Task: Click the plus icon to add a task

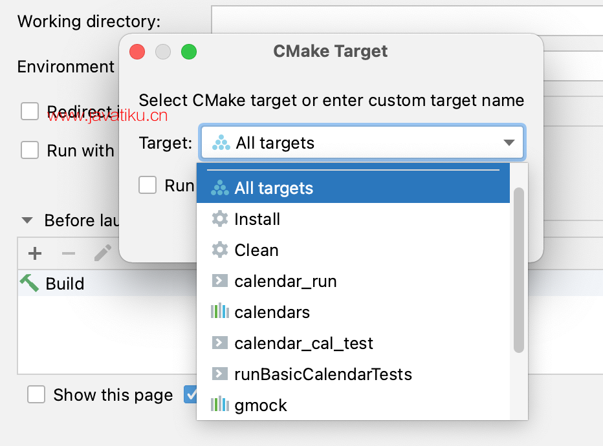Action: pos(35,253)
